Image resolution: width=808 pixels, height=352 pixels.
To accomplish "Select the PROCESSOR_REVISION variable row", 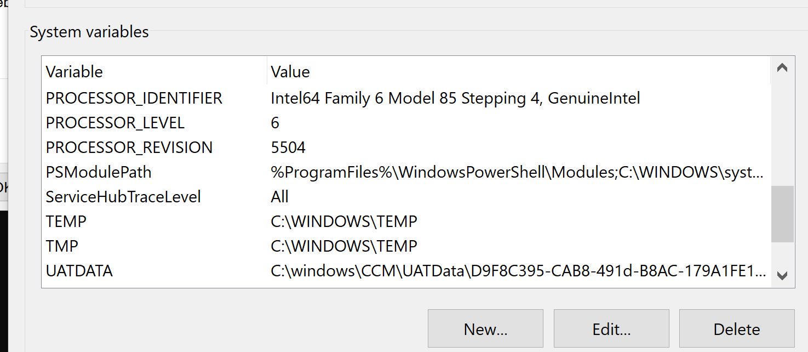I will (x=130, y=147).
